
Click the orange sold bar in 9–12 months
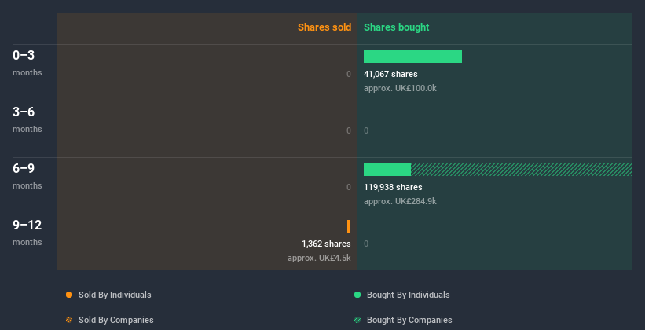(349, 226)
